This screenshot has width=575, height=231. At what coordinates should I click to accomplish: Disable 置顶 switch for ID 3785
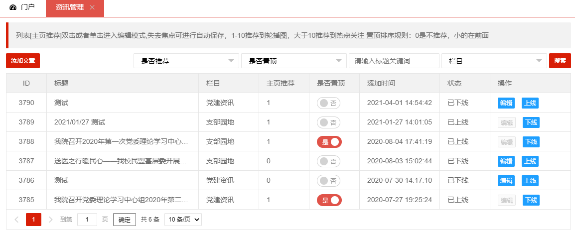(329, 200)
